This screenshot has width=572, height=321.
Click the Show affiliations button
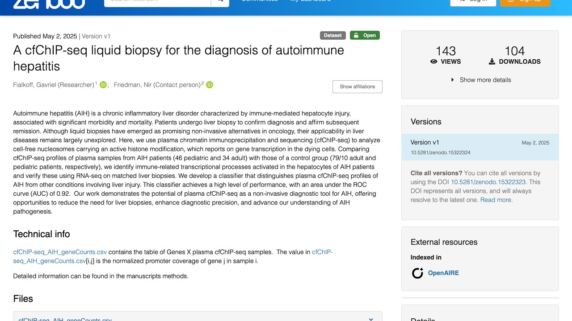click(357, 86)
